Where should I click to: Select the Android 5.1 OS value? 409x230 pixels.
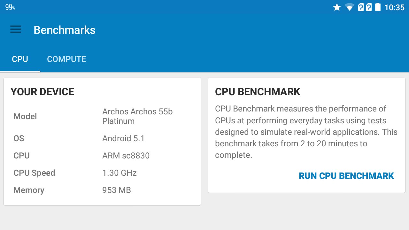[x=123, y=138]
